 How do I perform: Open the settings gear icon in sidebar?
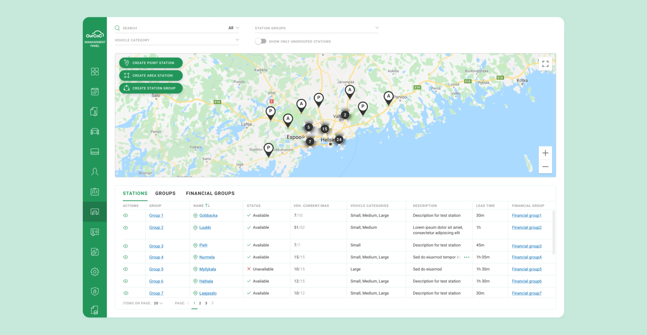point(95,271)
